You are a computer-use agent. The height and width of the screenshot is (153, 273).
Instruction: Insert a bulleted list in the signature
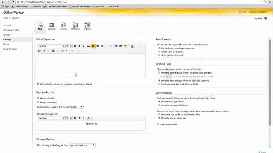point(107,46)
